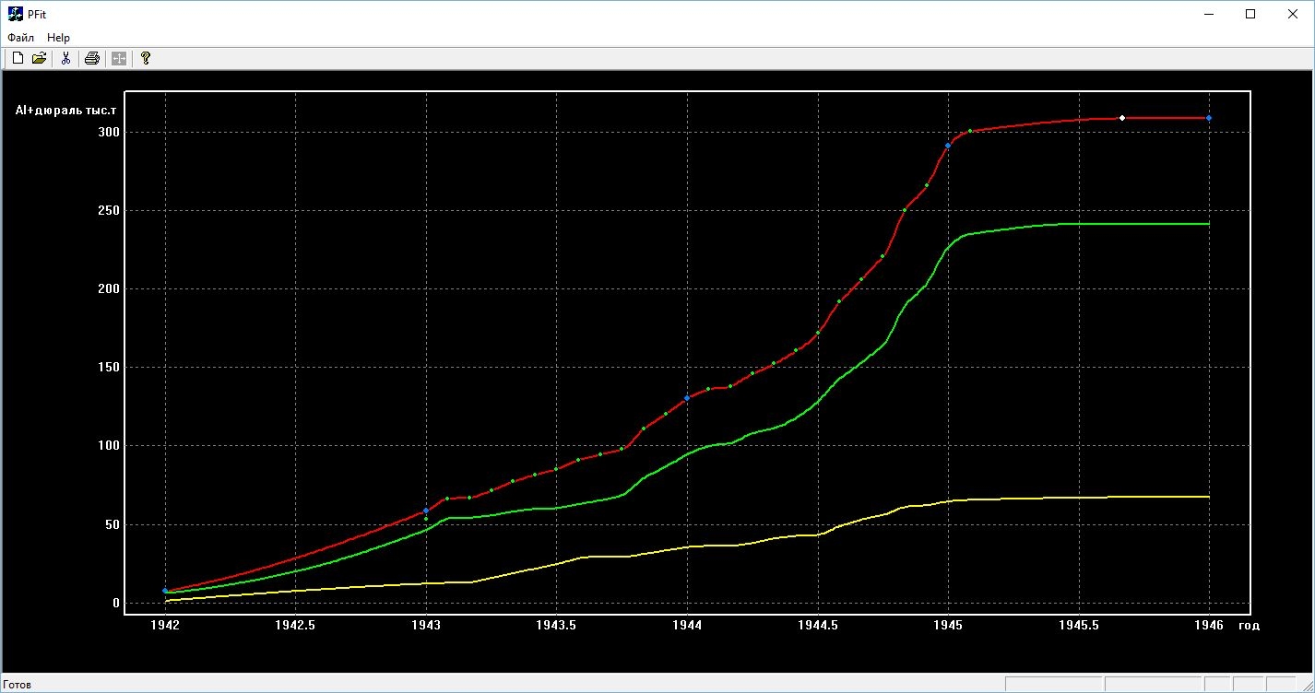
Task: Click the 'Al+дюраль тыс.т' axis title
Action: pos(66,111)
